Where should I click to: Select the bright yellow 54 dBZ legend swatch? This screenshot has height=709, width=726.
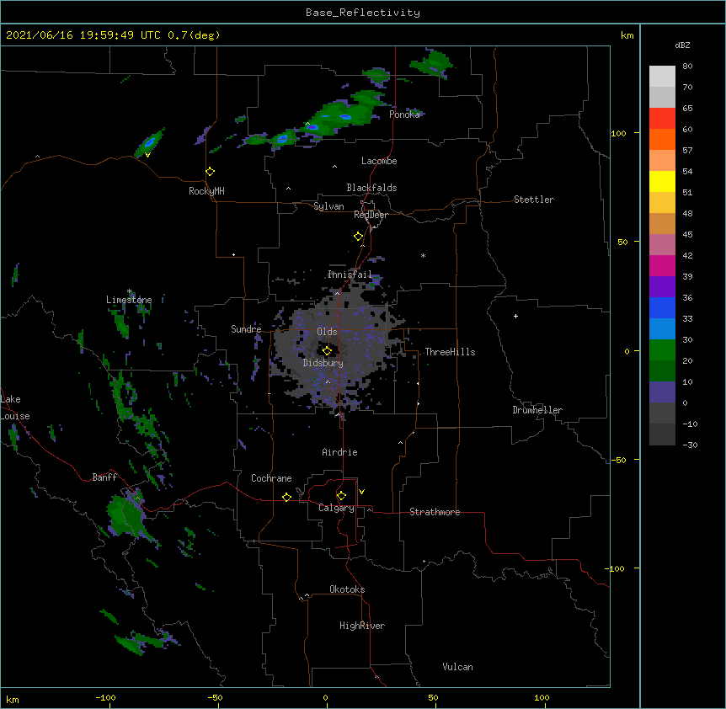click(662, 181)
